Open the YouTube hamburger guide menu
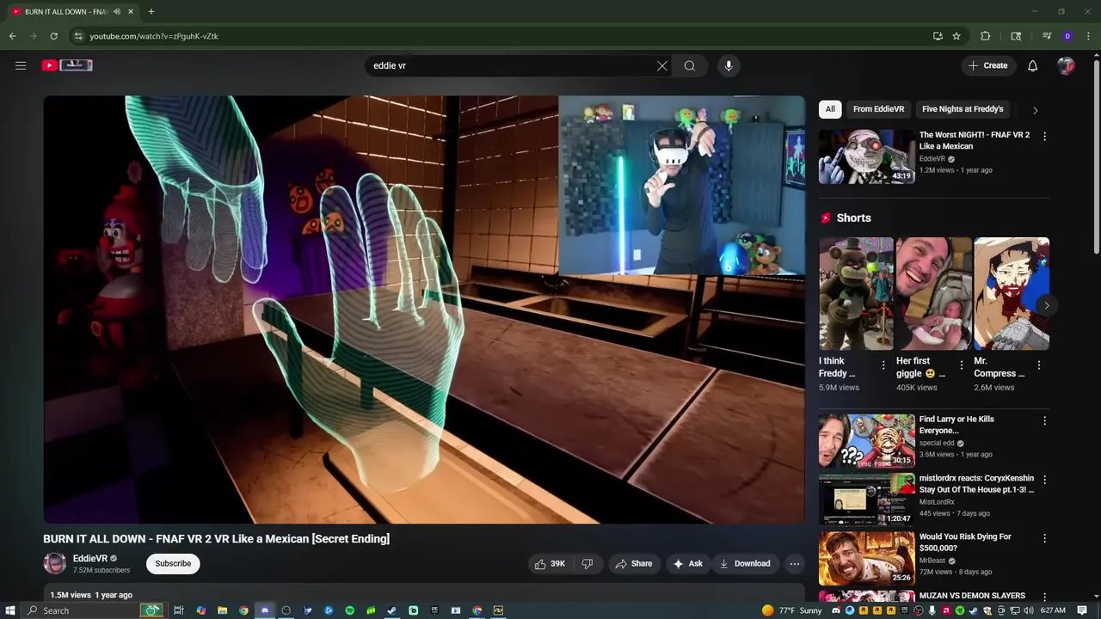1101x619 pixels. click(x=21, y=65)
